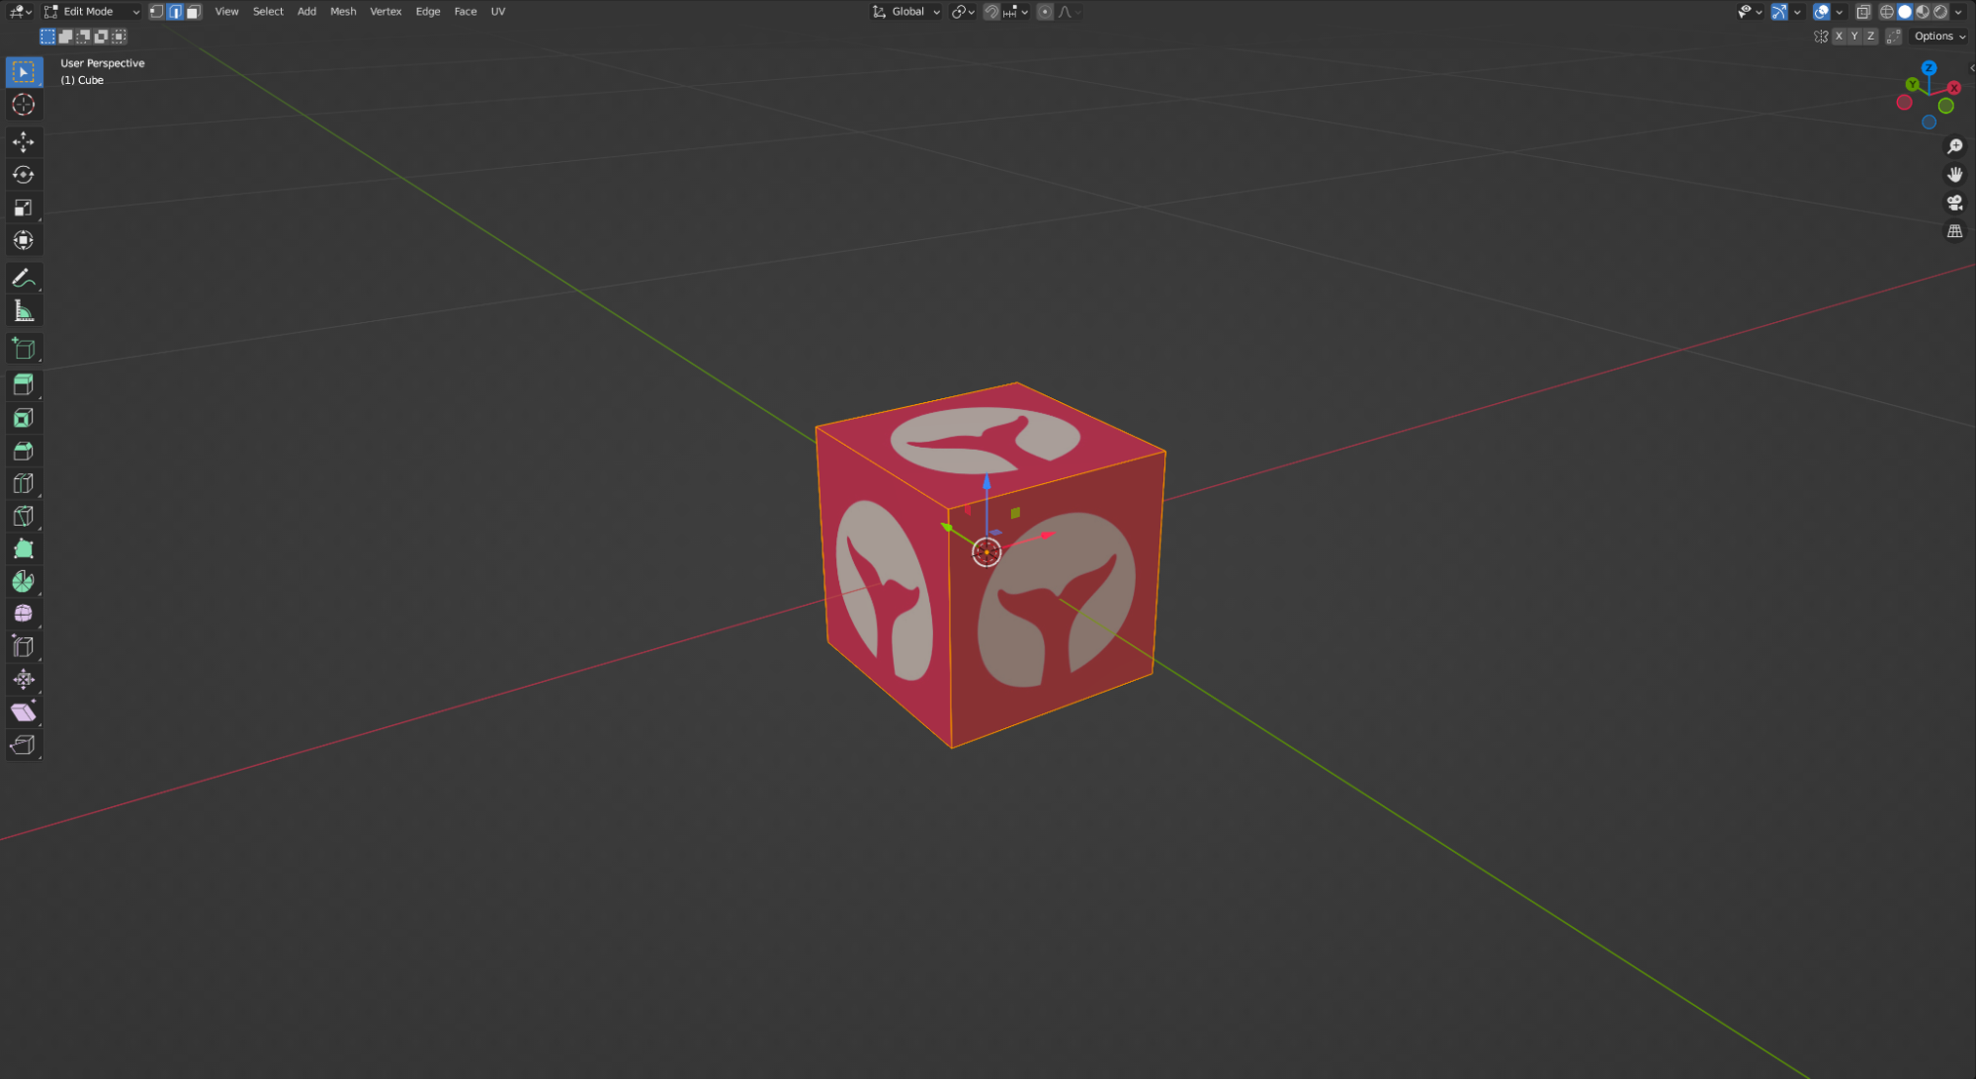The width and height of the screenshot is (1976, 1080).
Task: Select the Extrude Region tool
Action: click(x=23, y=384)
